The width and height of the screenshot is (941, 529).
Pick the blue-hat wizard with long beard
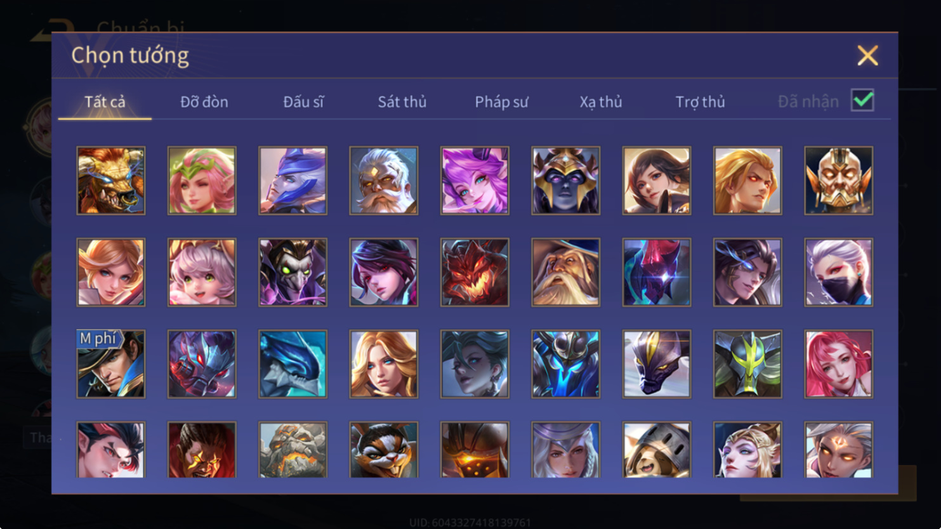(x=566, y=272)
